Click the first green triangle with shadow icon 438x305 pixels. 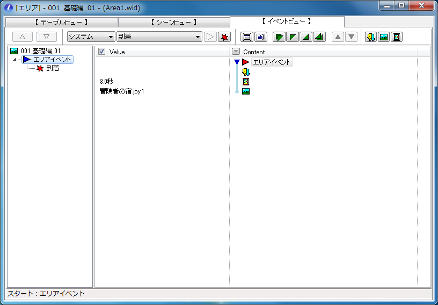click(279, 37)
